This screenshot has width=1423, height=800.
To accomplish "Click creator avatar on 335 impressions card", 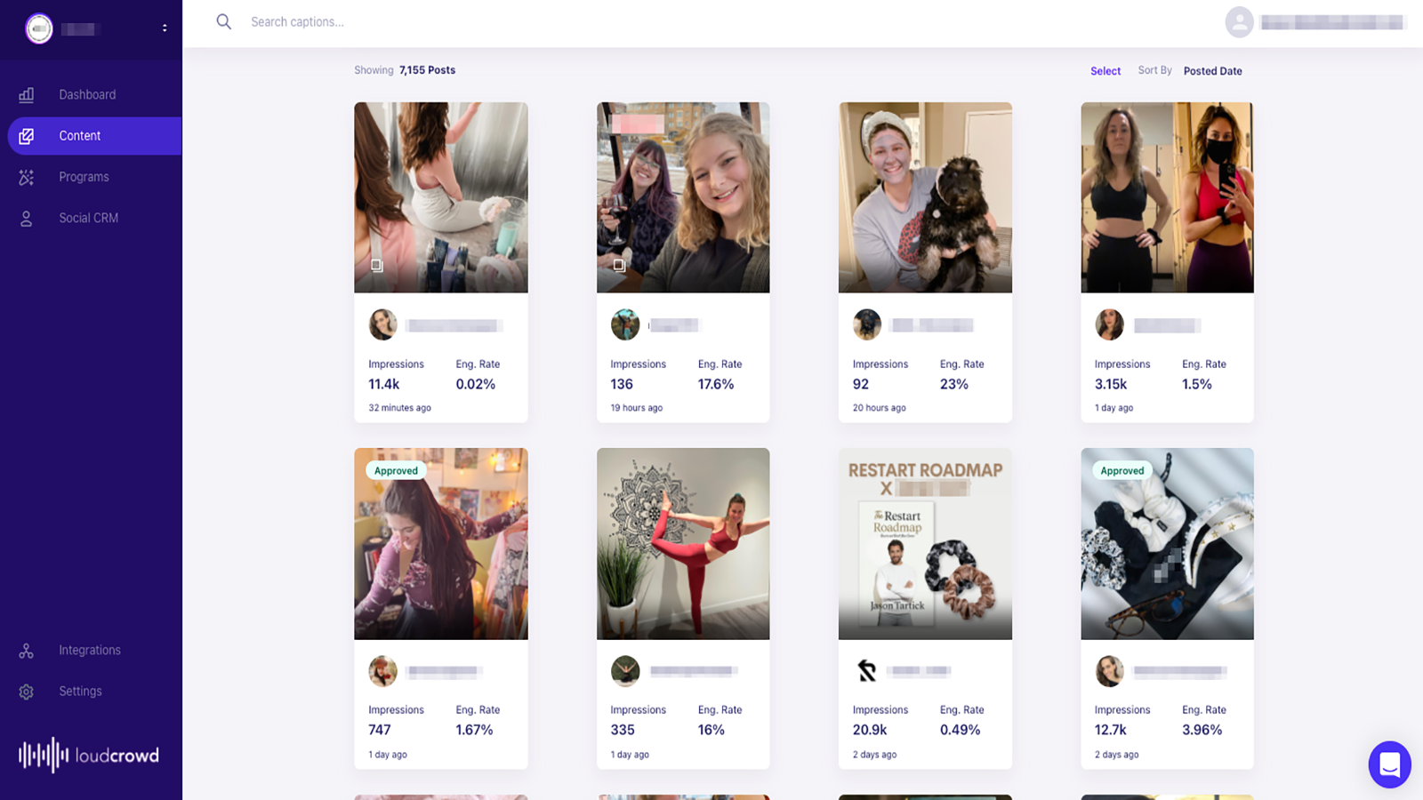I will (x=625, y=671).
